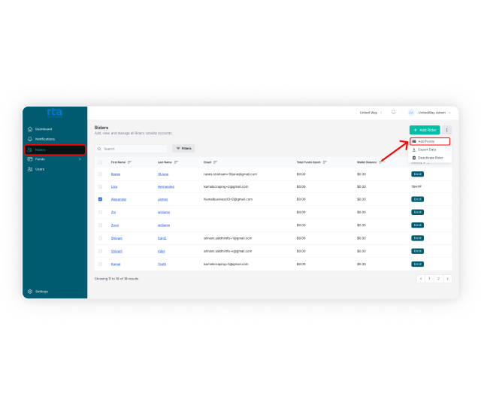Open the Dashboard from the sidebar
The width and height of the screenshot is (481, 405).
pyautogui.click(x=43, y=129)
